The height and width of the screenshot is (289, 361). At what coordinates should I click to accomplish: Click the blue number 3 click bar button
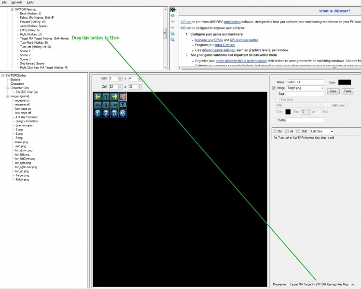pos(114,113)
